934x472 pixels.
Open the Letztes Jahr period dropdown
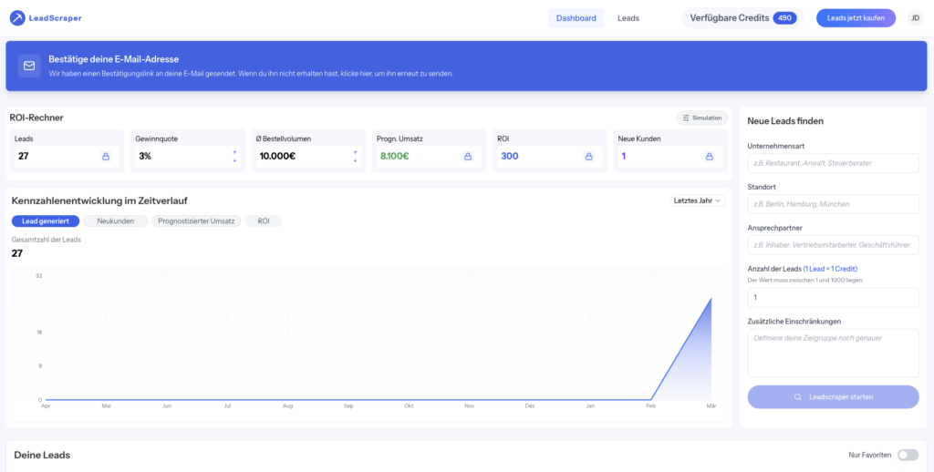697,200
